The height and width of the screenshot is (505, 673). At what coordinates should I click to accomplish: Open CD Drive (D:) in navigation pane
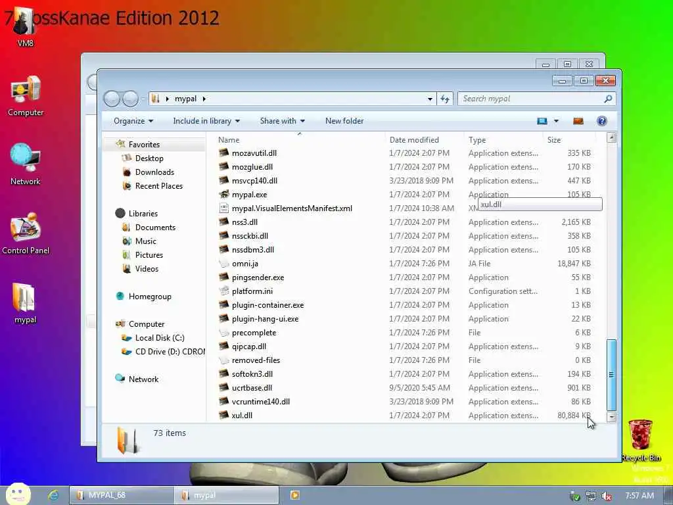(170, 351)
